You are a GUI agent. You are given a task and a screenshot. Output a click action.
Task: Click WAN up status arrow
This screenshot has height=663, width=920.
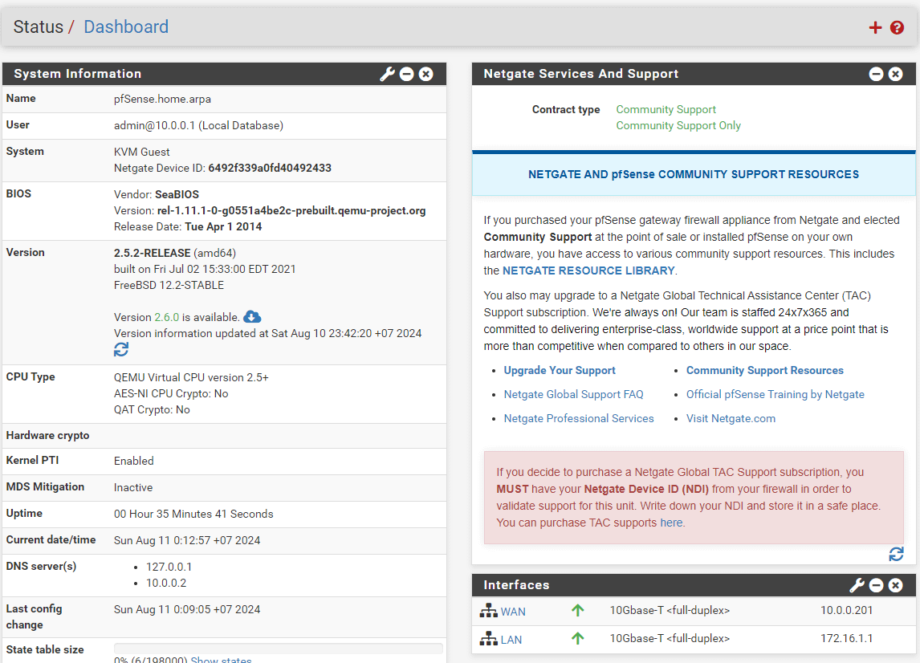pos(577,611)
